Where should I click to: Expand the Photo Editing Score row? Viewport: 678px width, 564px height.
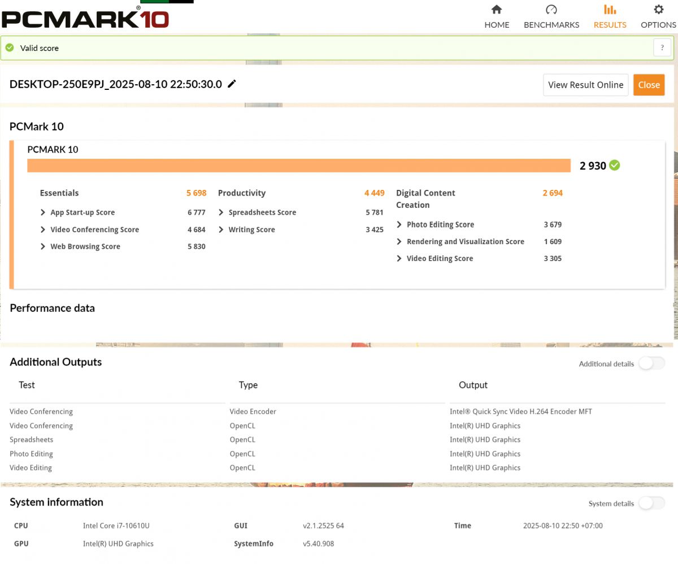pyautogui.click(x=399, y=224)
